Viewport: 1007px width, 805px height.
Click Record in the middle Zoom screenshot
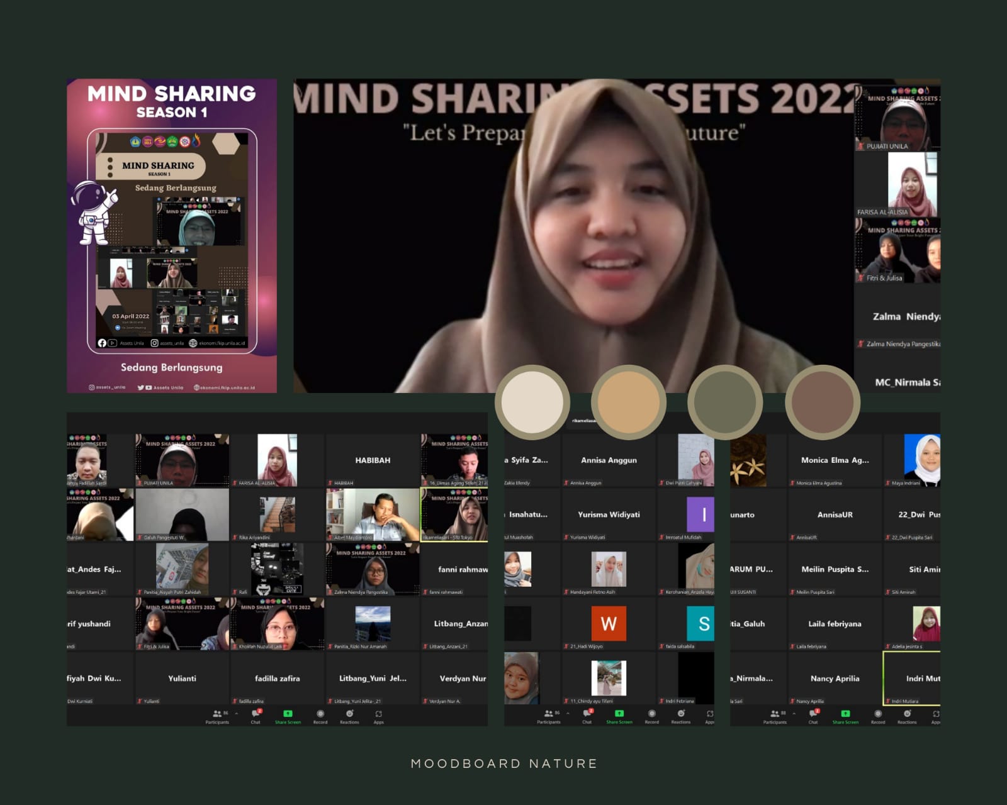(x=652, y=717)
